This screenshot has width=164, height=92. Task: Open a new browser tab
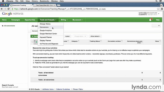coord(59,5)
